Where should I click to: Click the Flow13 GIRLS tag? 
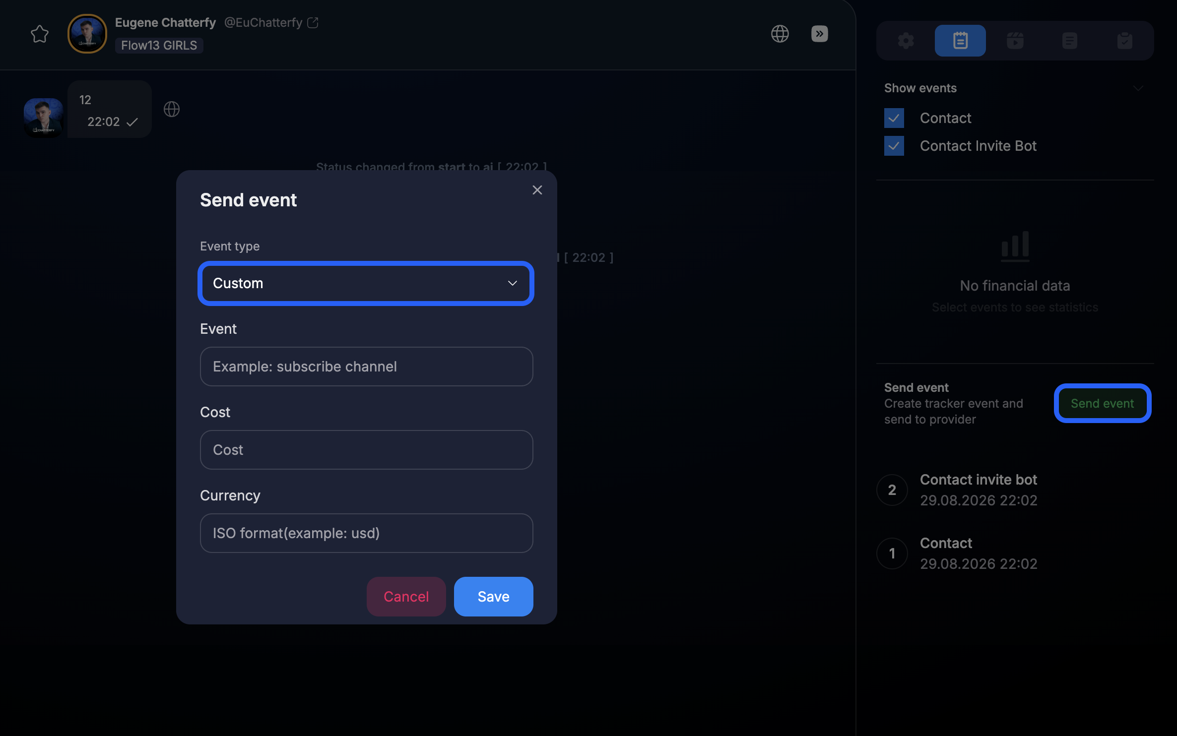pos(159,45)
